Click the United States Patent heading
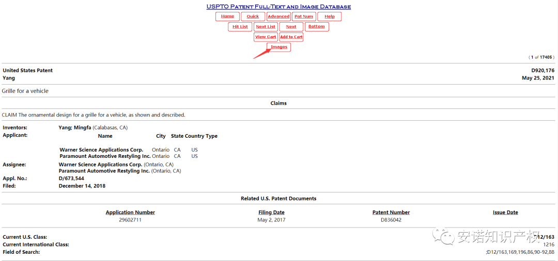Screen dimensions: 558x261 [x=27, y=71]
